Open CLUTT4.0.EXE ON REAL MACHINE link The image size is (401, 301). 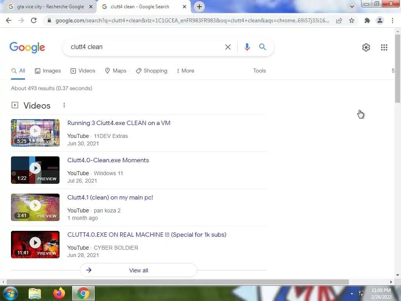147,235
